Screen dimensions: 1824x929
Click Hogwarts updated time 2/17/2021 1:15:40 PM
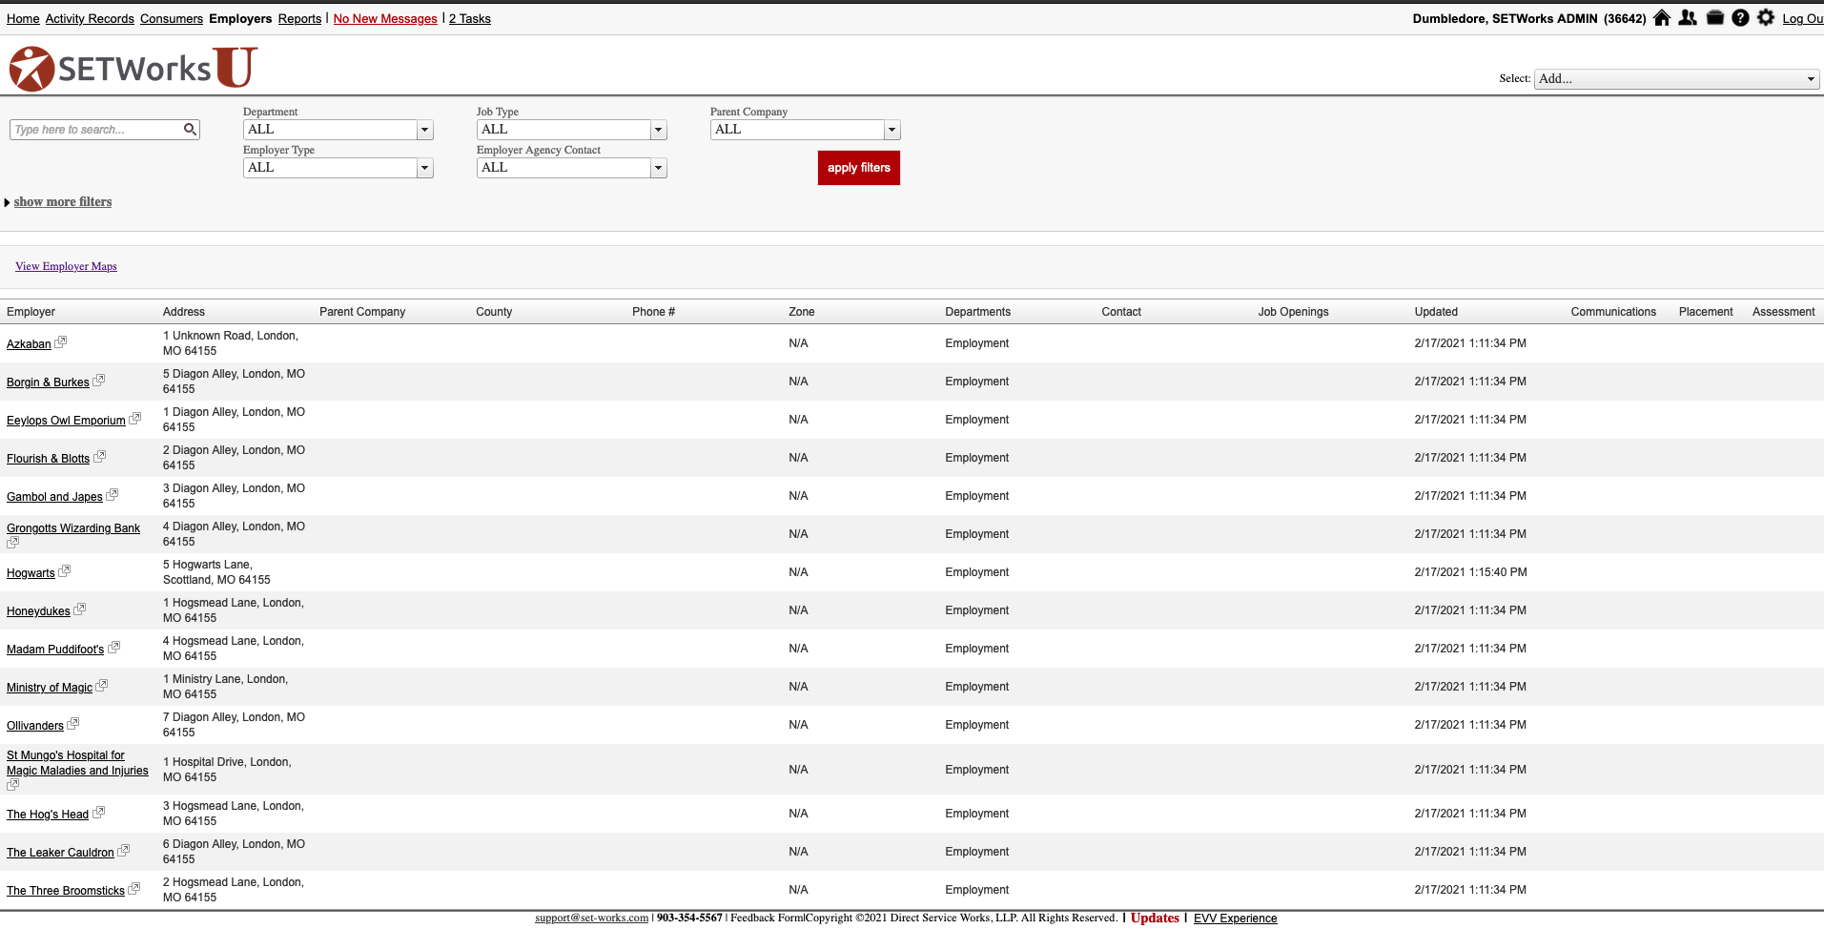[x=1470, y=572]
